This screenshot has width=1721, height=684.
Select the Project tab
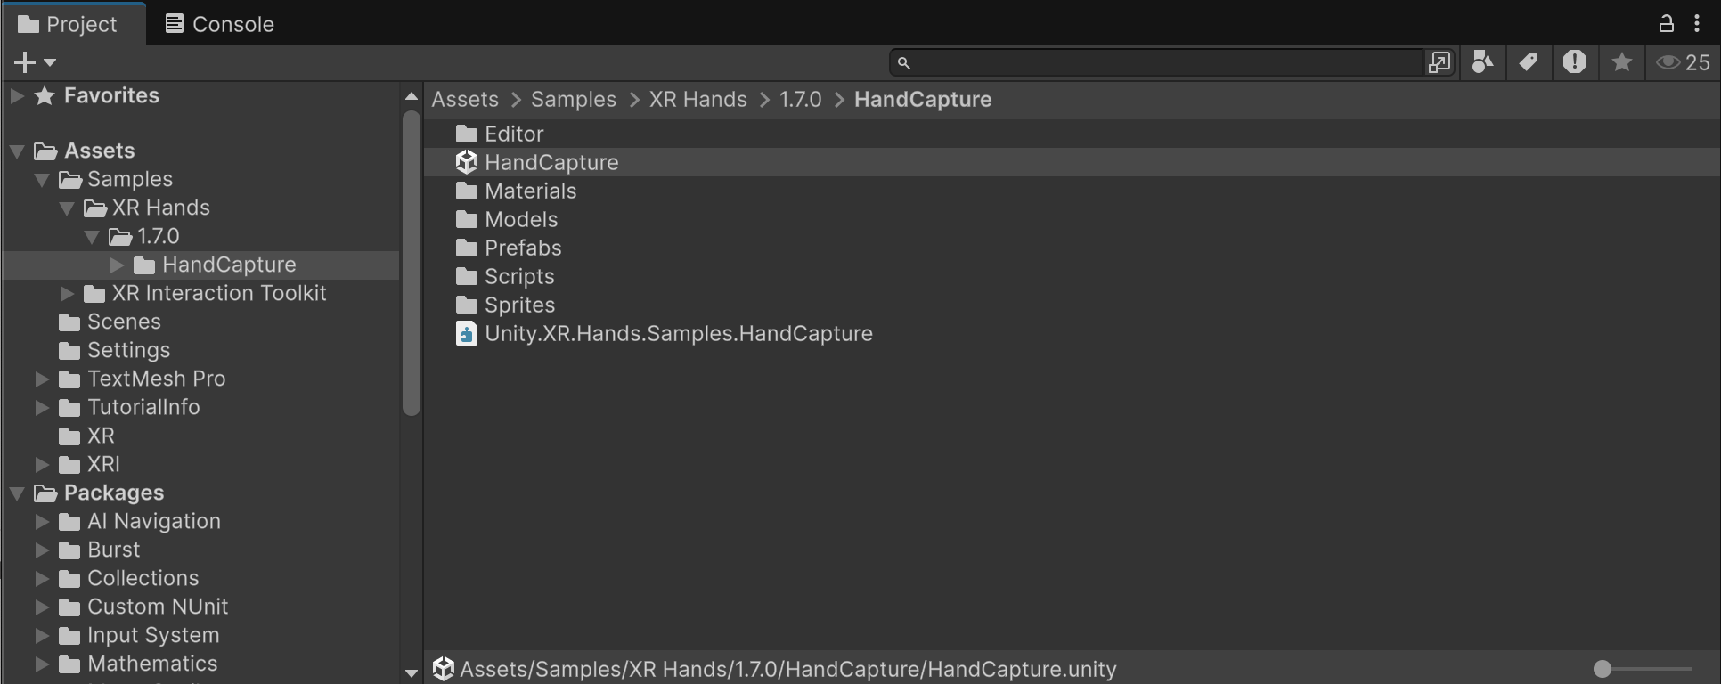pyautogui.click(x=71, y=24)
